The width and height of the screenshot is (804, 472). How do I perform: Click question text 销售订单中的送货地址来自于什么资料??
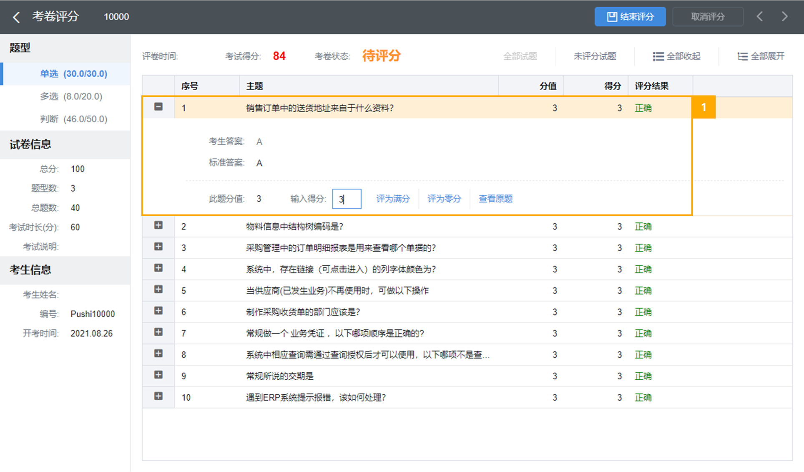pyautogui.click(x=320, y=108)
